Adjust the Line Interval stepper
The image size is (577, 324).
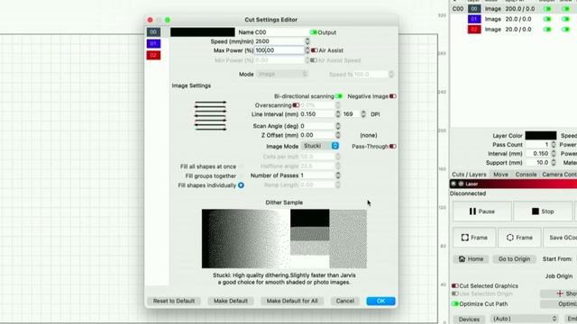338,114
